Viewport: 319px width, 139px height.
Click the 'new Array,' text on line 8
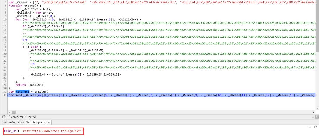click(x=45, y=13)
